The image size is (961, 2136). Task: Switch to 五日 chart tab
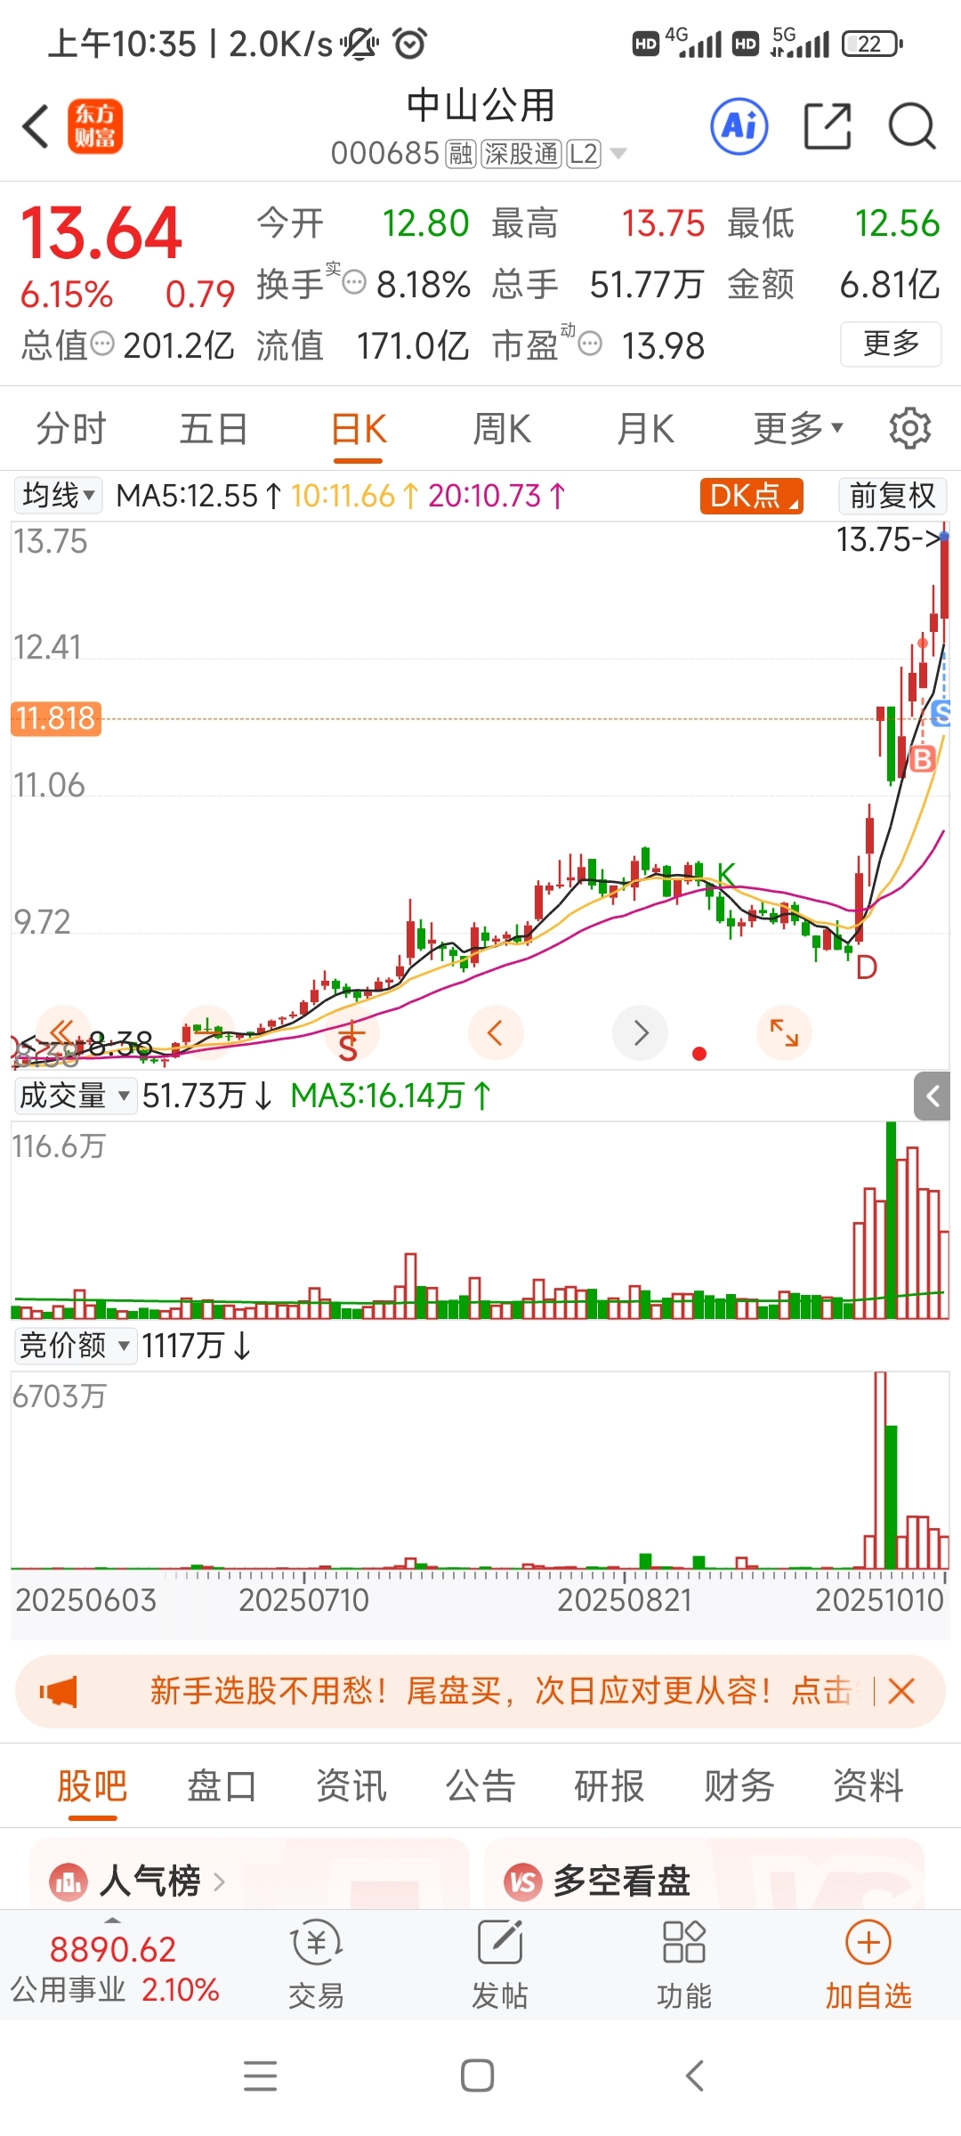coord(214,429)
